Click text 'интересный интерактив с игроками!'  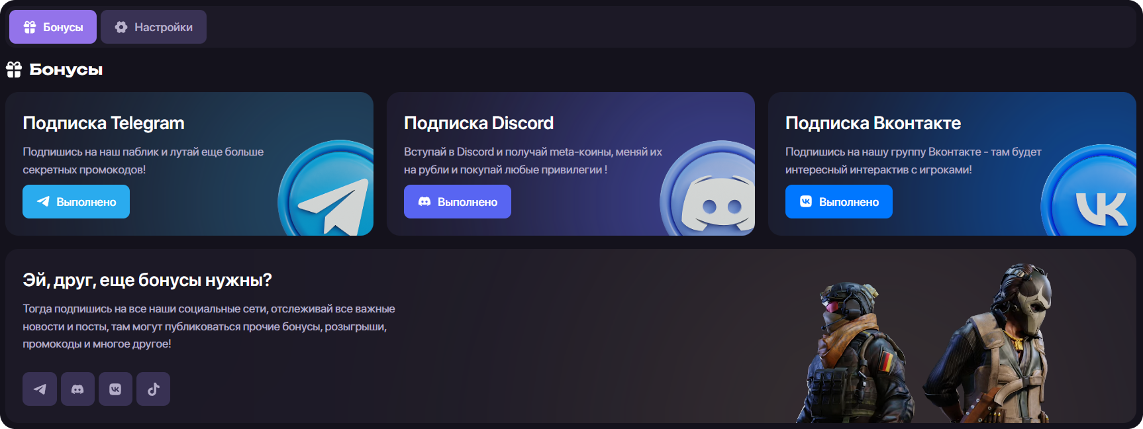click(879, 169)
